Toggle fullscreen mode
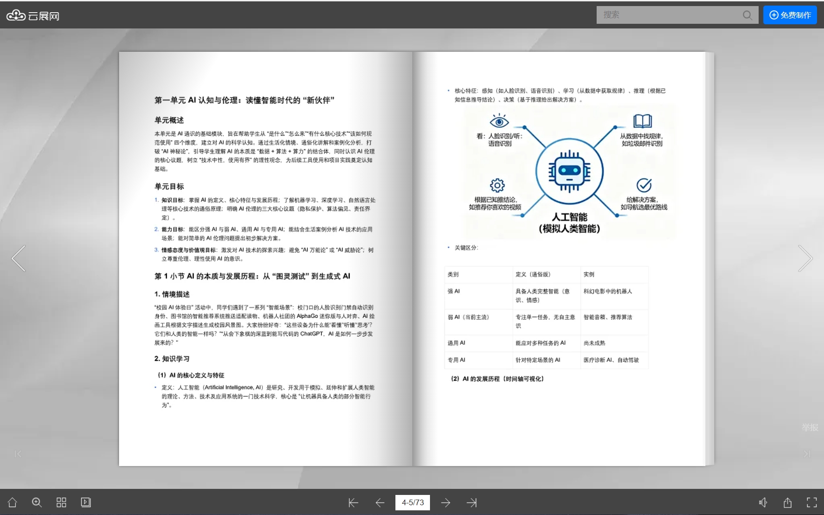The image size is (824, 515). [812, 502]
